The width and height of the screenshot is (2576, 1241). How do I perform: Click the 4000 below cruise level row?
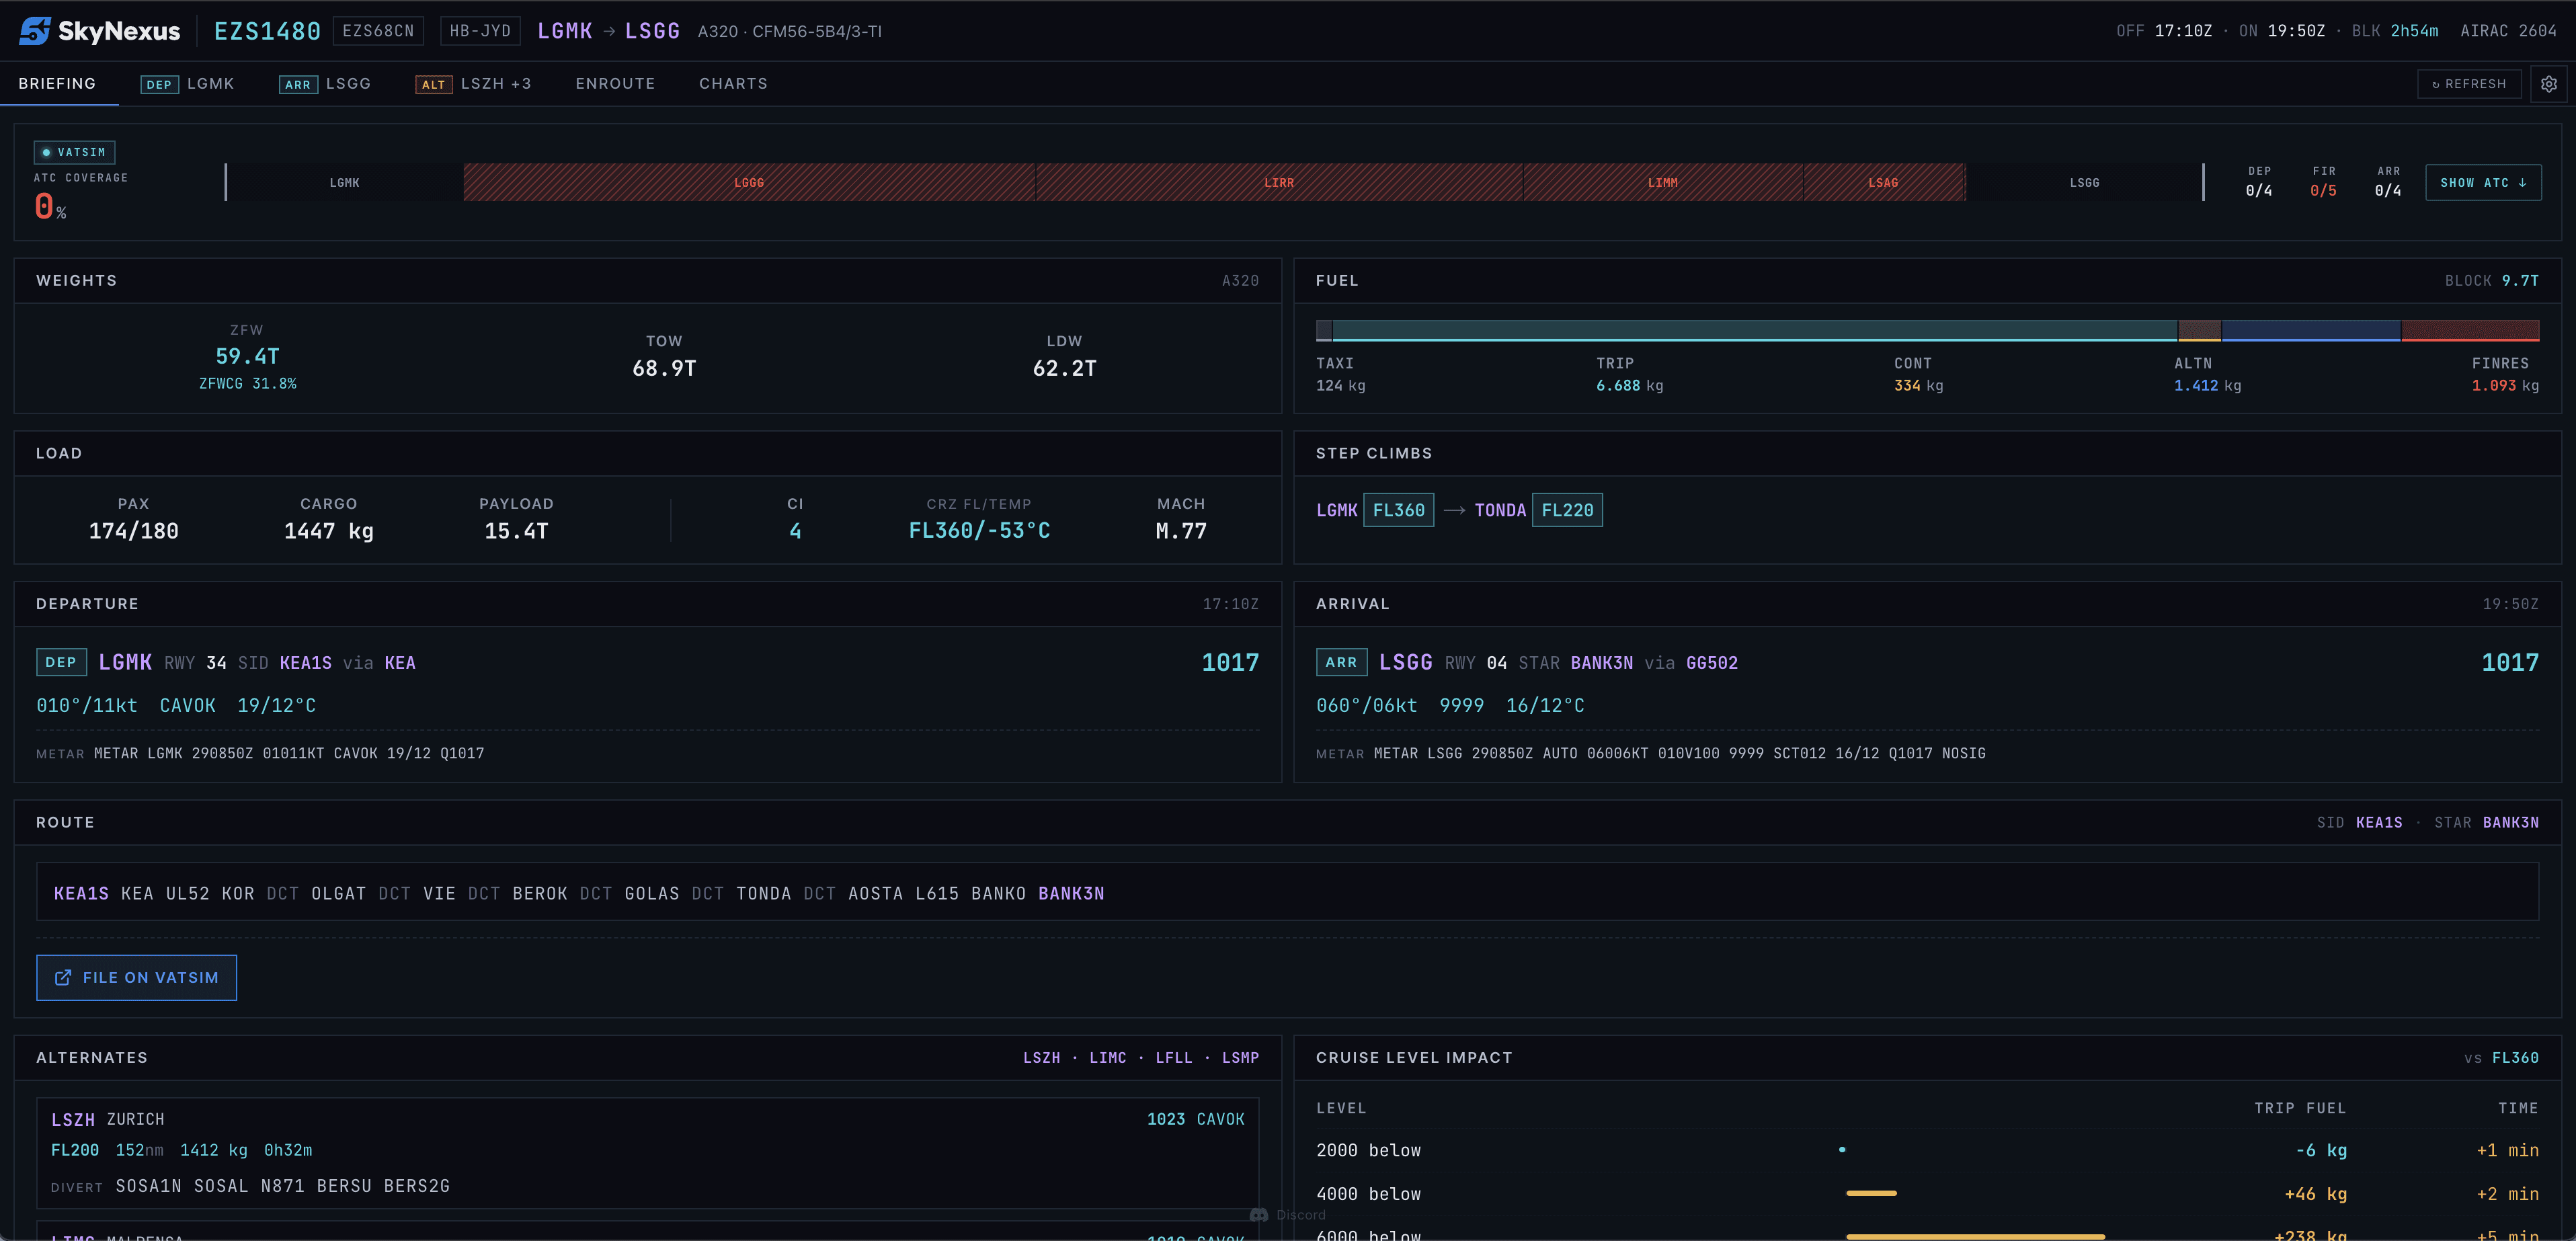[x=1927, y=1194]
